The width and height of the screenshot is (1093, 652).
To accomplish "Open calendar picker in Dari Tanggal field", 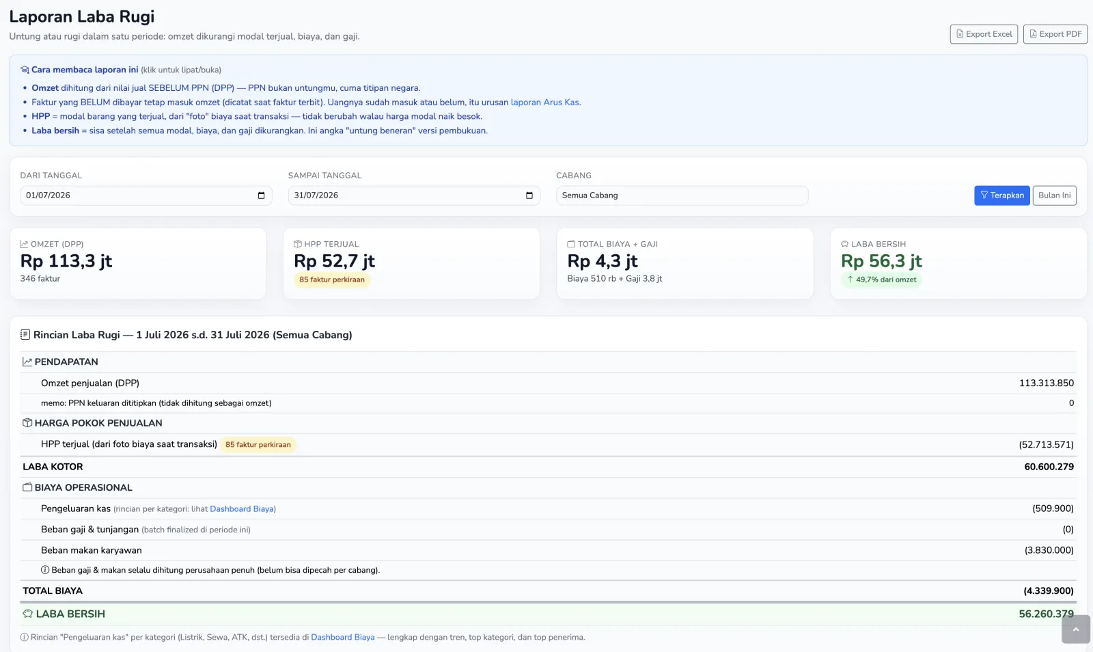I will (261, 195).
